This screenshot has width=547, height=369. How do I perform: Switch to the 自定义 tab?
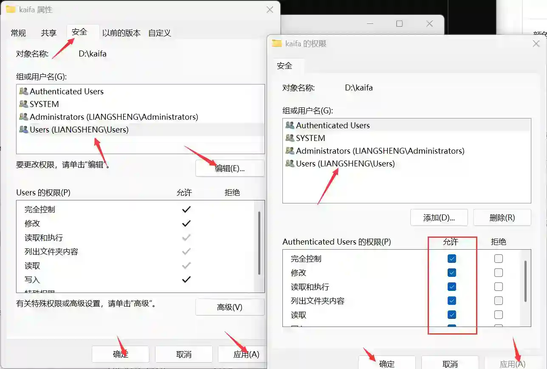pos(159,32)
